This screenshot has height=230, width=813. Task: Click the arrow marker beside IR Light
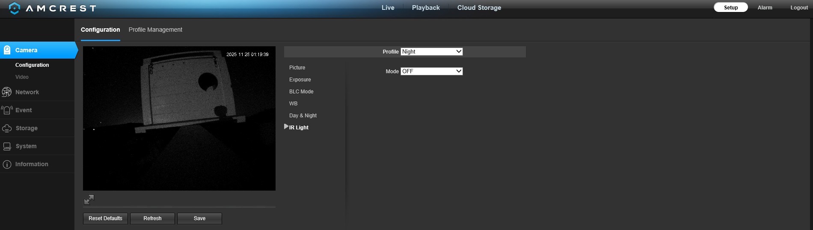tap(286, 127)
